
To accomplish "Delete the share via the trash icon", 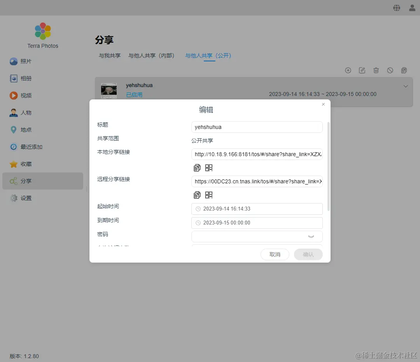I will [376, 70].
